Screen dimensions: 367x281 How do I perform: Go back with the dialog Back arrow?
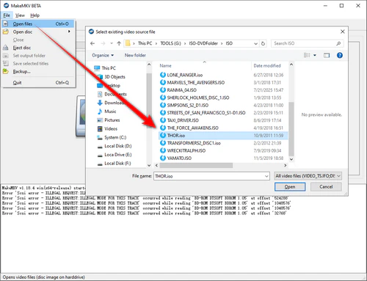click(92, 43)
